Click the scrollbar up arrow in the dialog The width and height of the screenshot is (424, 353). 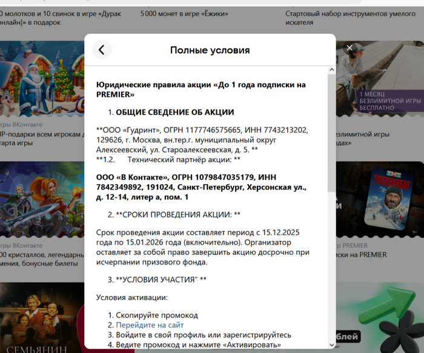331,70
